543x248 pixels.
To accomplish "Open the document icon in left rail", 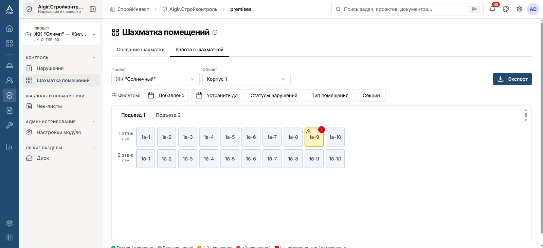I will pyautogui.click(x=10, y=110).
